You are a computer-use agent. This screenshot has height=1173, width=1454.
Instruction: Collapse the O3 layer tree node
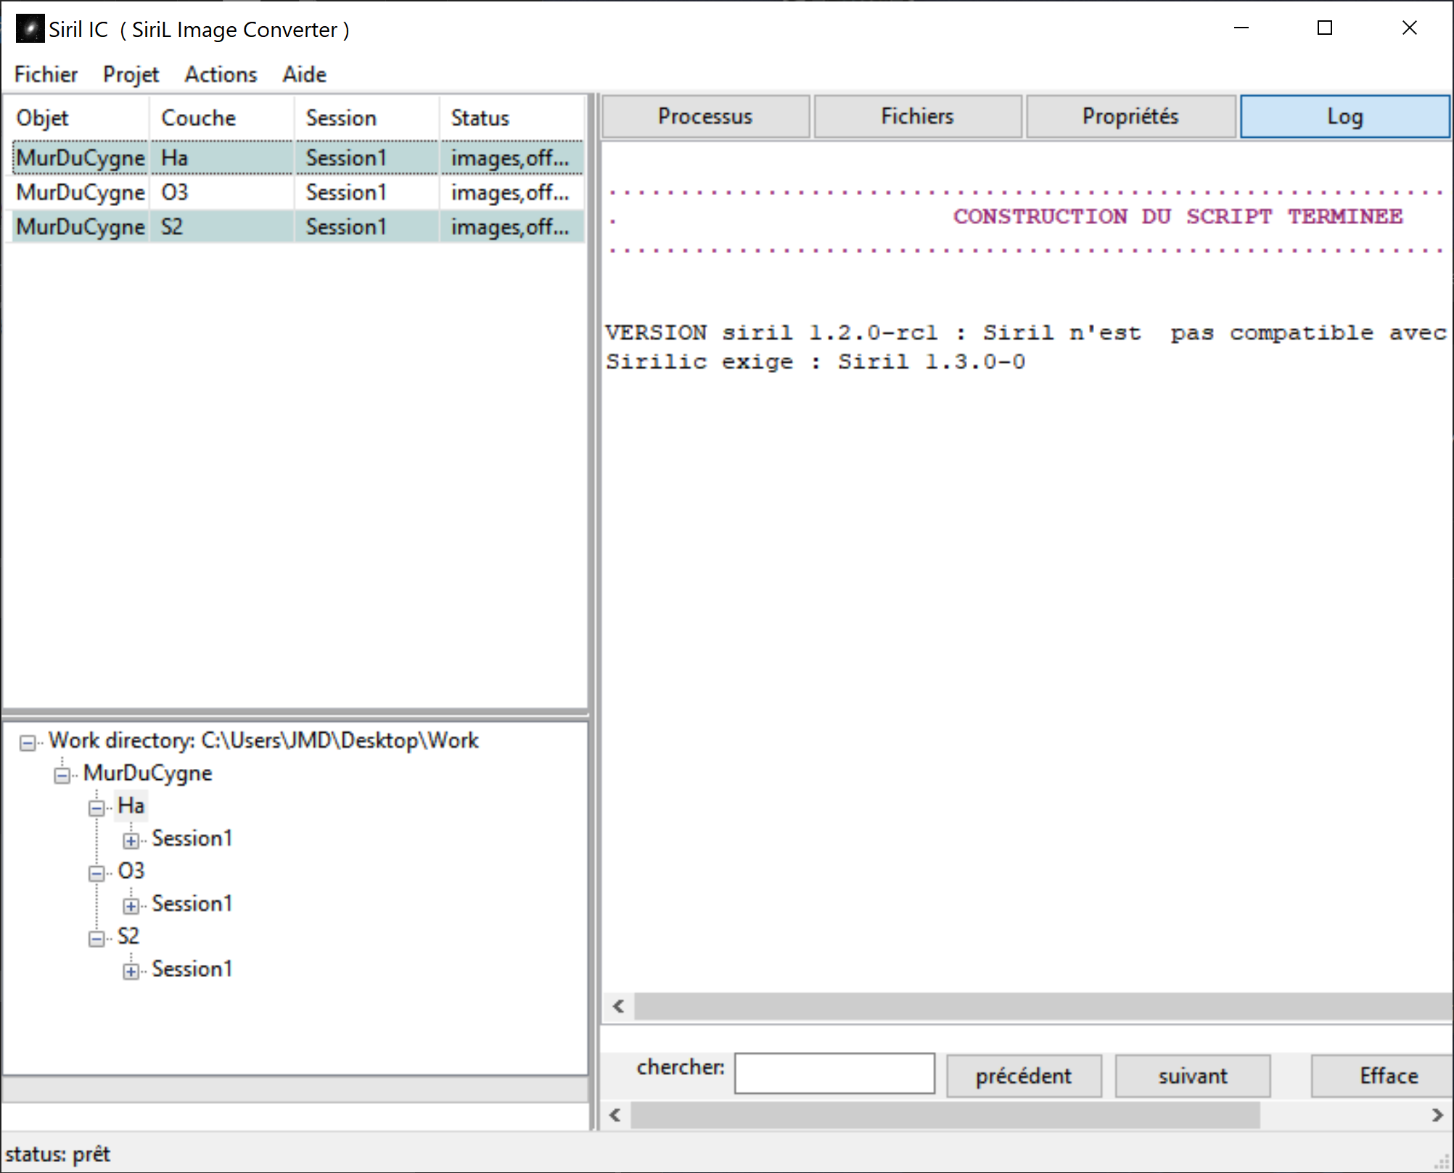click(x=96, y=873)
